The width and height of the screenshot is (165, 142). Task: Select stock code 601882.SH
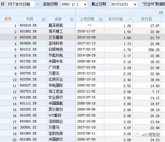(x=28, y=31)
